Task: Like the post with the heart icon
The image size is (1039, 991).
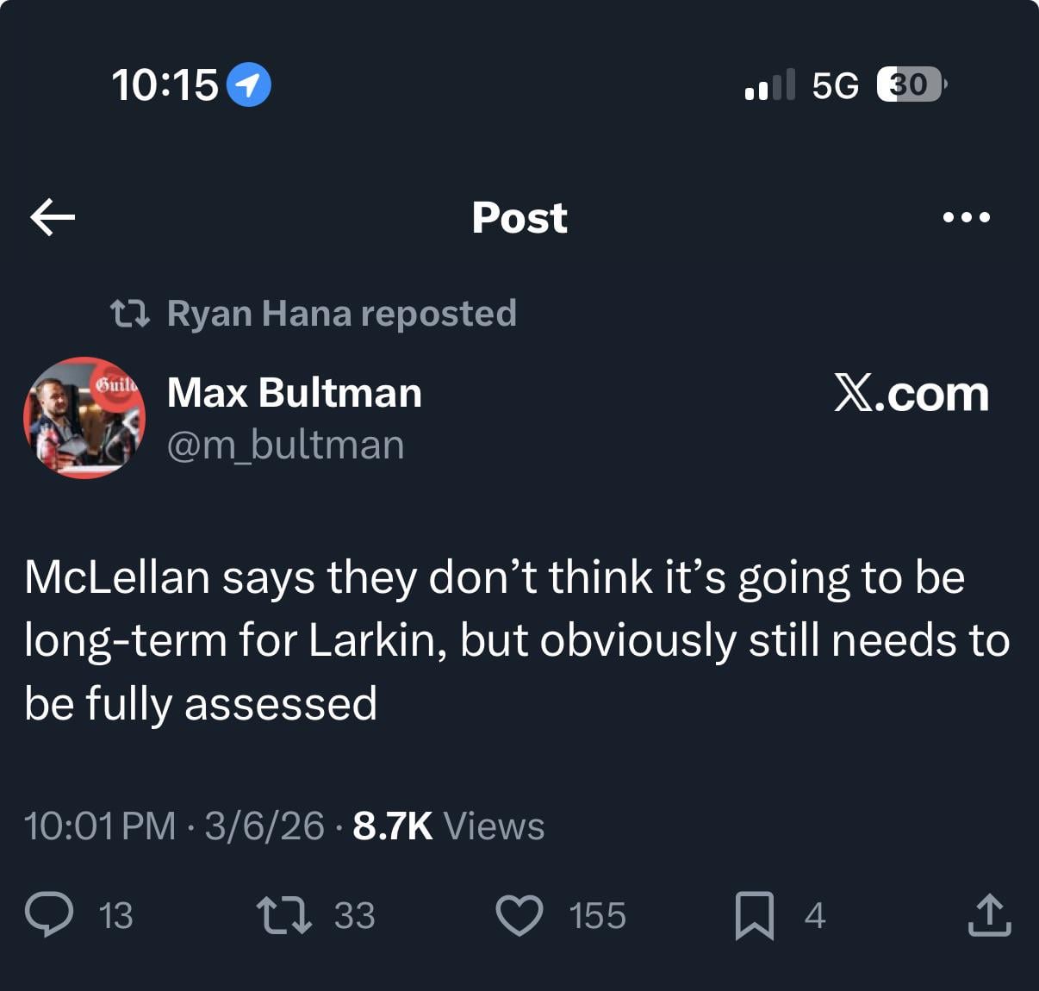Action: tap(519, 915)
